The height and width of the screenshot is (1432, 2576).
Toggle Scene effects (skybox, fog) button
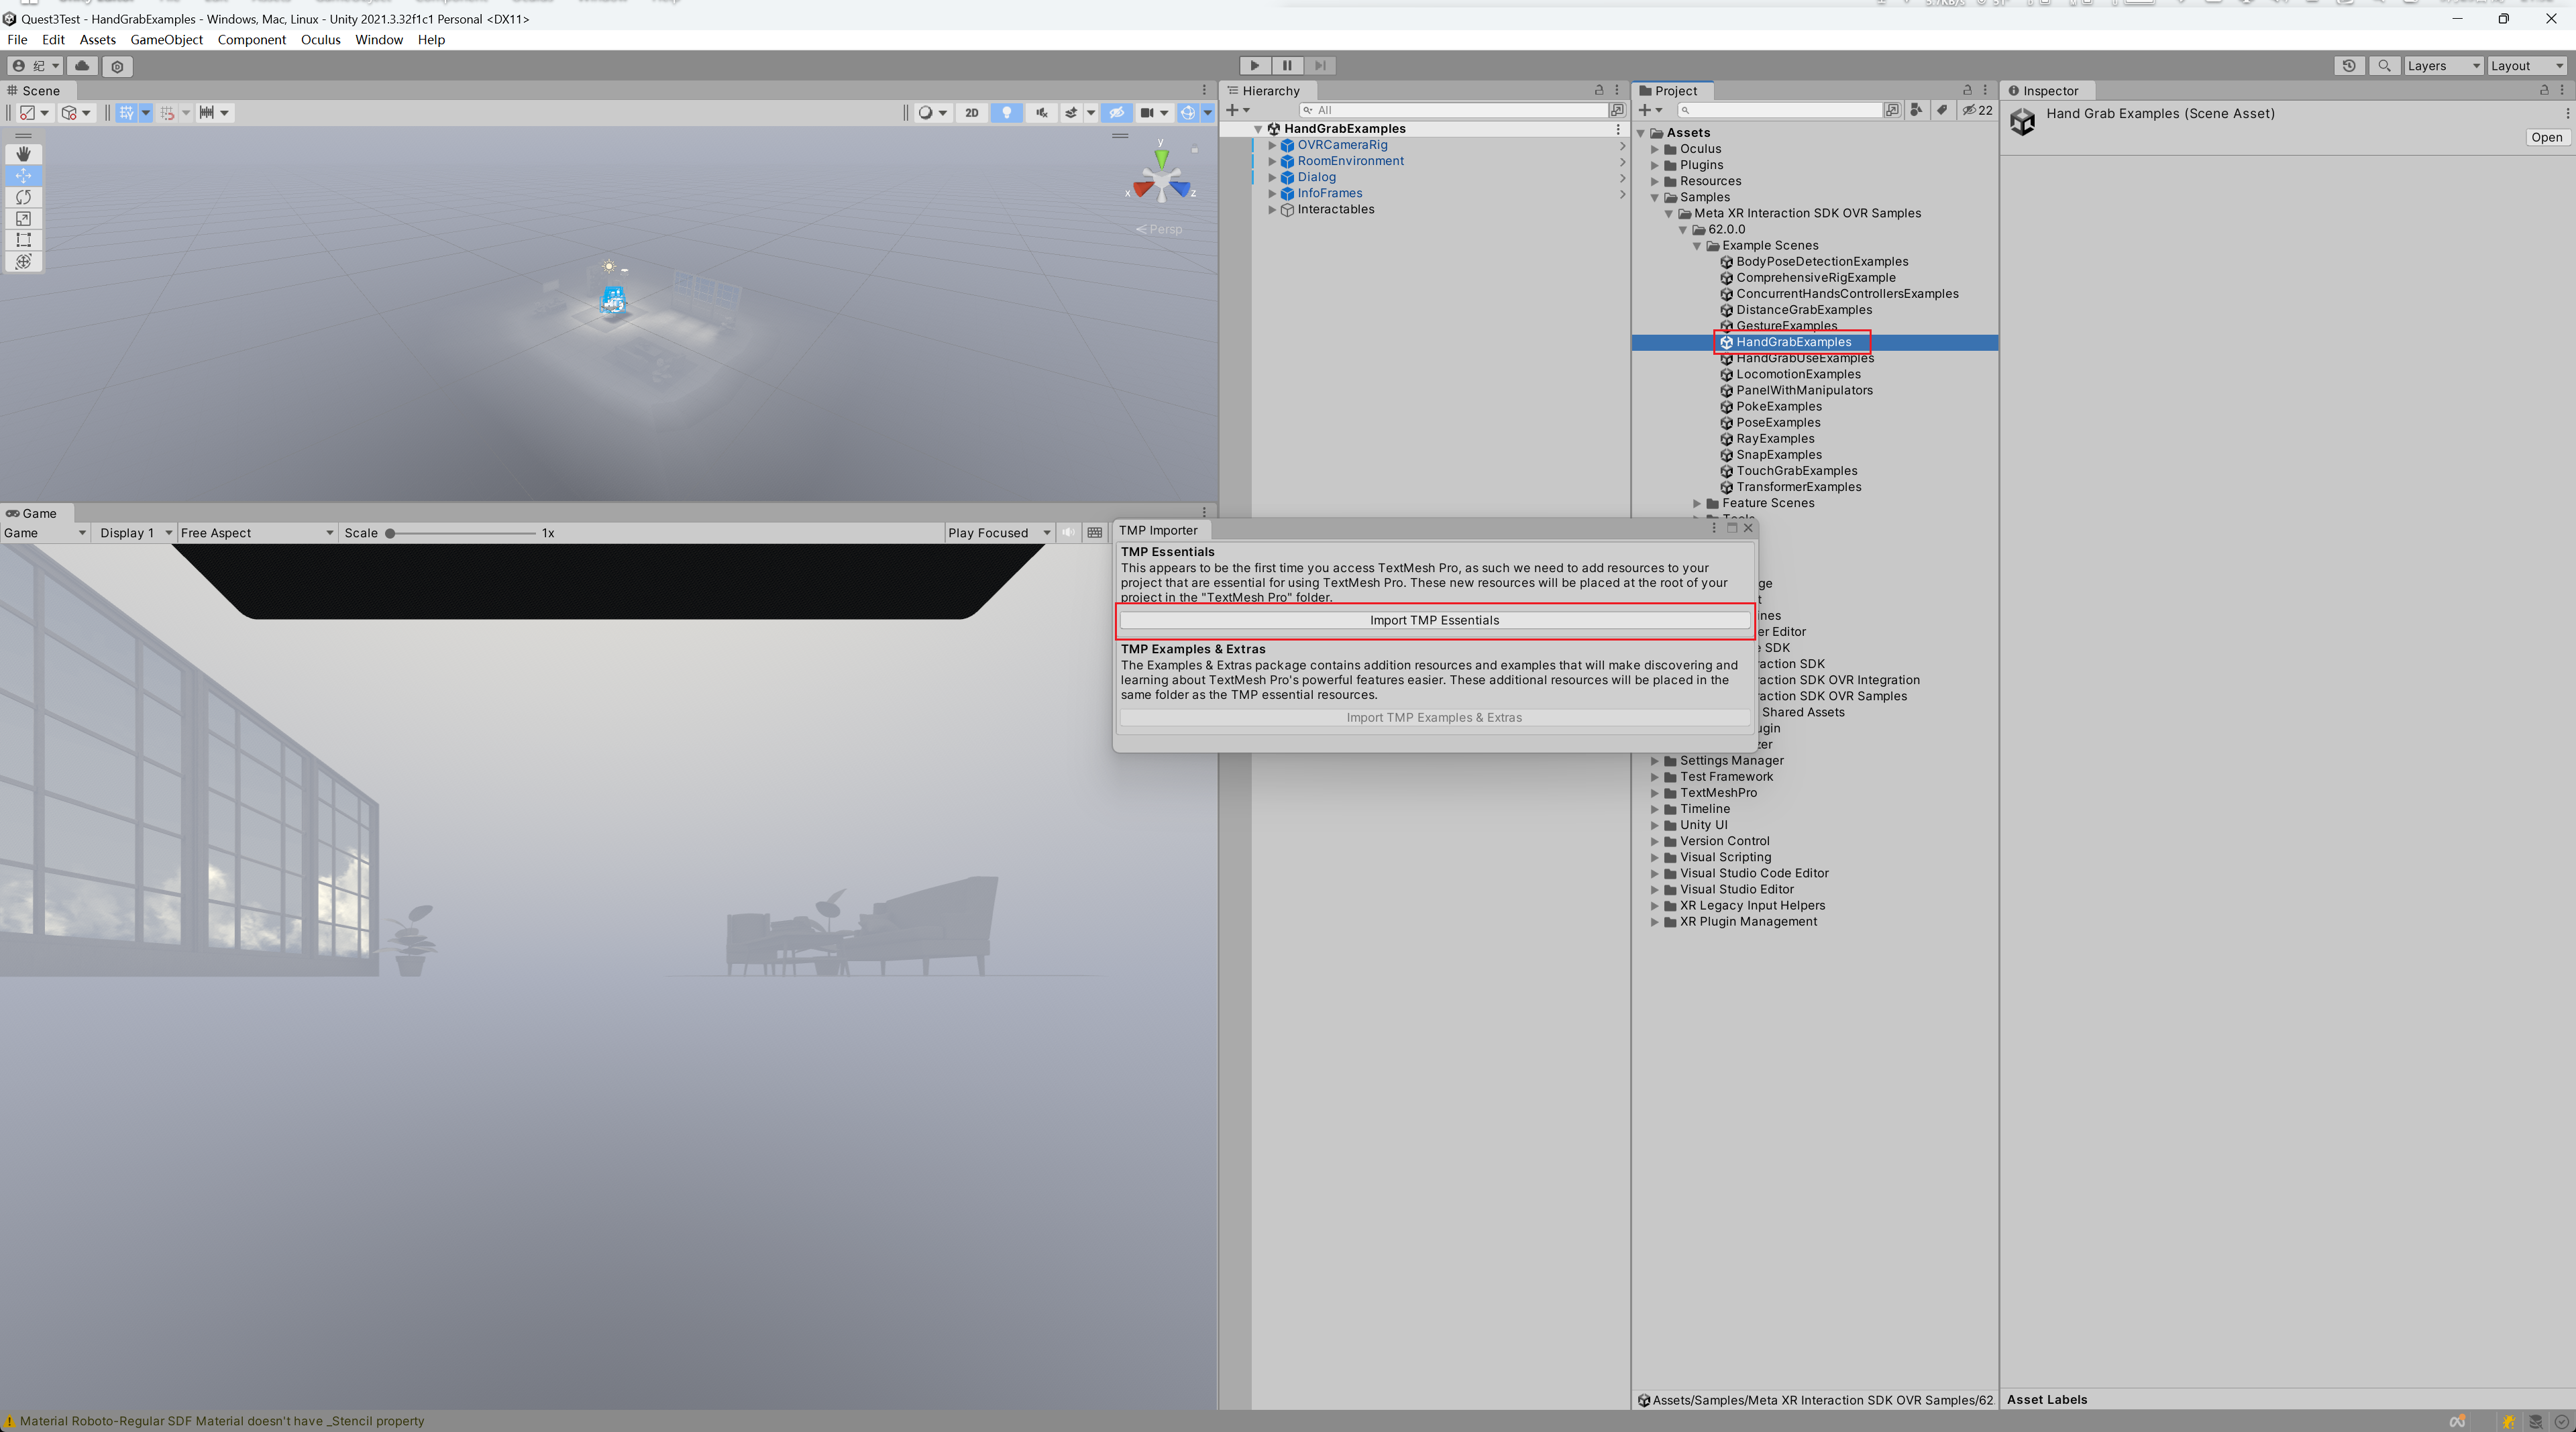tap(1071, 113)
